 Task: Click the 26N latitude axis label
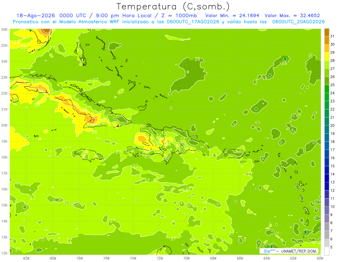(5, 29)
